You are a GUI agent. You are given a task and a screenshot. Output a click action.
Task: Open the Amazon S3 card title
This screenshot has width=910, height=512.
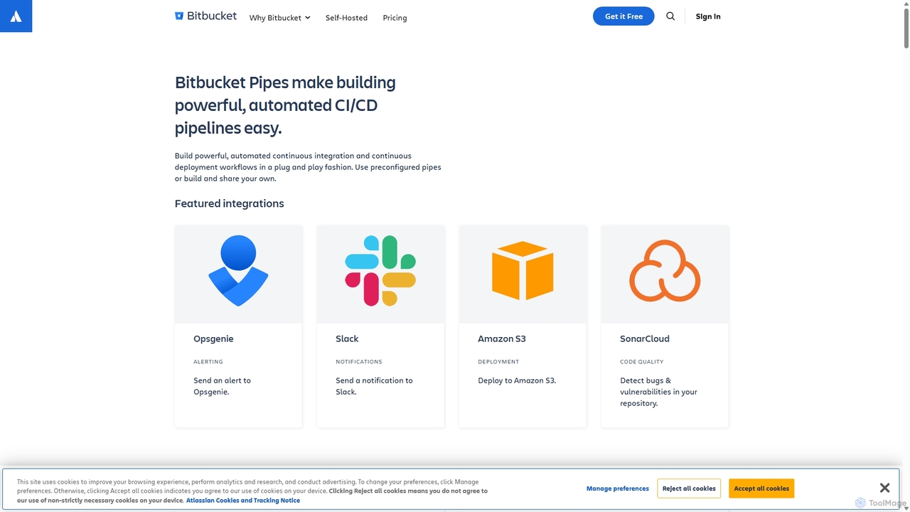[x=502, y=338]
